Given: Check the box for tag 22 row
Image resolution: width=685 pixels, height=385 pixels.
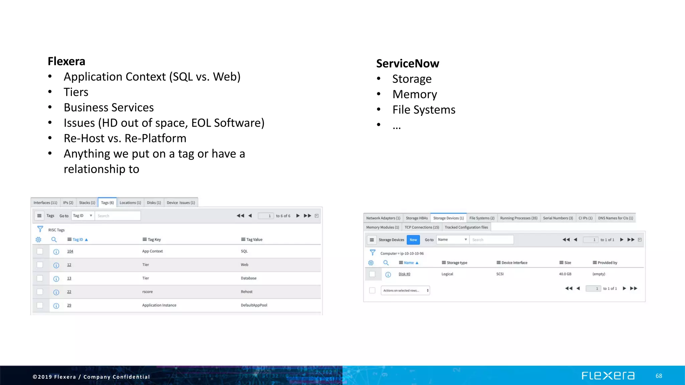Looking at the screenshot, I should [x=40, y=292].
